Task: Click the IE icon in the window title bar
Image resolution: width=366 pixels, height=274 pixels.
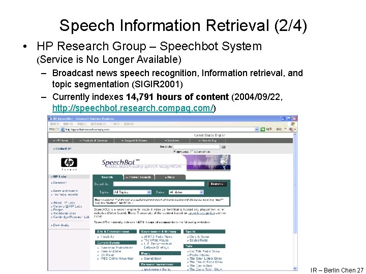Action: coord(50,119)
